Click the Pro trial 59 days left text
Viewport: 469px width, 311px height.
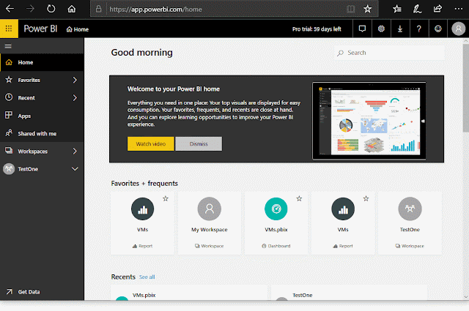point(317,29)
